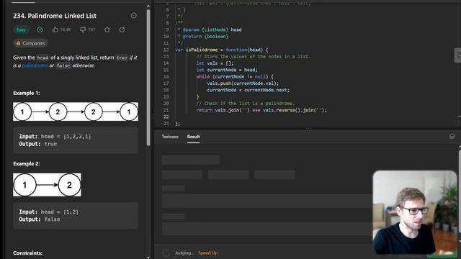Click the thumbs-up like icon
The width and height of the screenshot is (461, 259).
pos(55,29)
